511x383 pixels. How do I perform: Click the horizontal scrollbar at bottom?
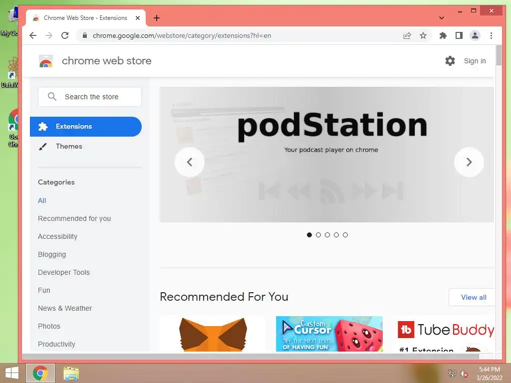tap(251, 357)
